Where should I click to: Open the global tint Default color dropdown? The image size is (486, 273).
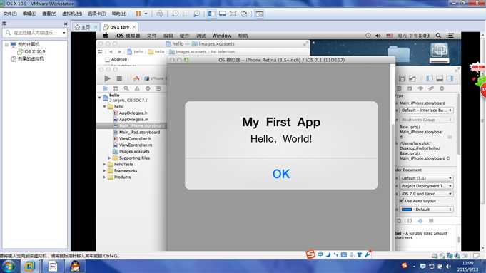point(426,210)
